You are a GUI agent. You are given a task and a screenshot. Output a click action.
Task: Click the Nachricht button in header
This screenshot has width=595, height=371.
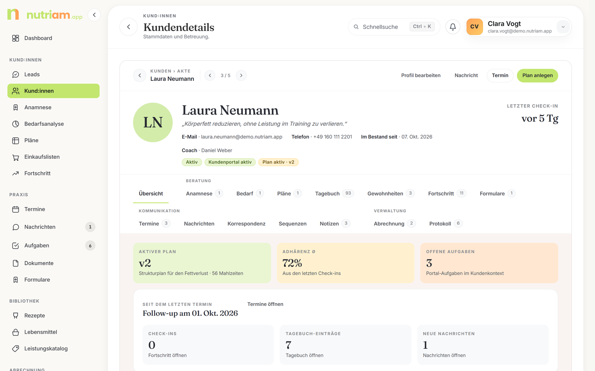pyautogui.click(x=466, y=75)
